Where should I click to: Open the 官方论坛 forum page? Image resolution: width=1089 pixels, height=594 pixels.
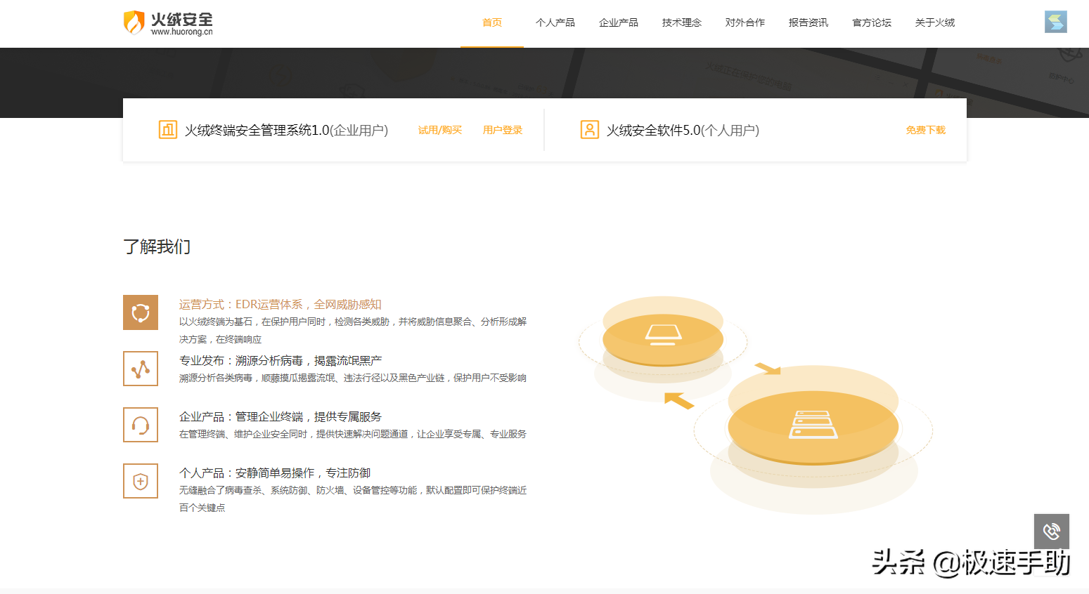(871, 22)
